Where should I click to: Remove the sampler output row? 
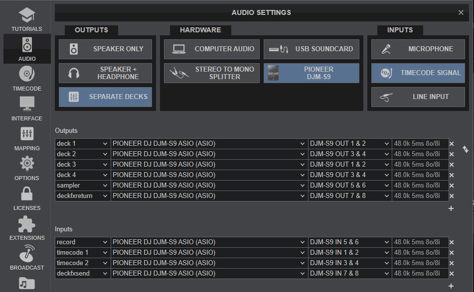(x=452, y=186)
